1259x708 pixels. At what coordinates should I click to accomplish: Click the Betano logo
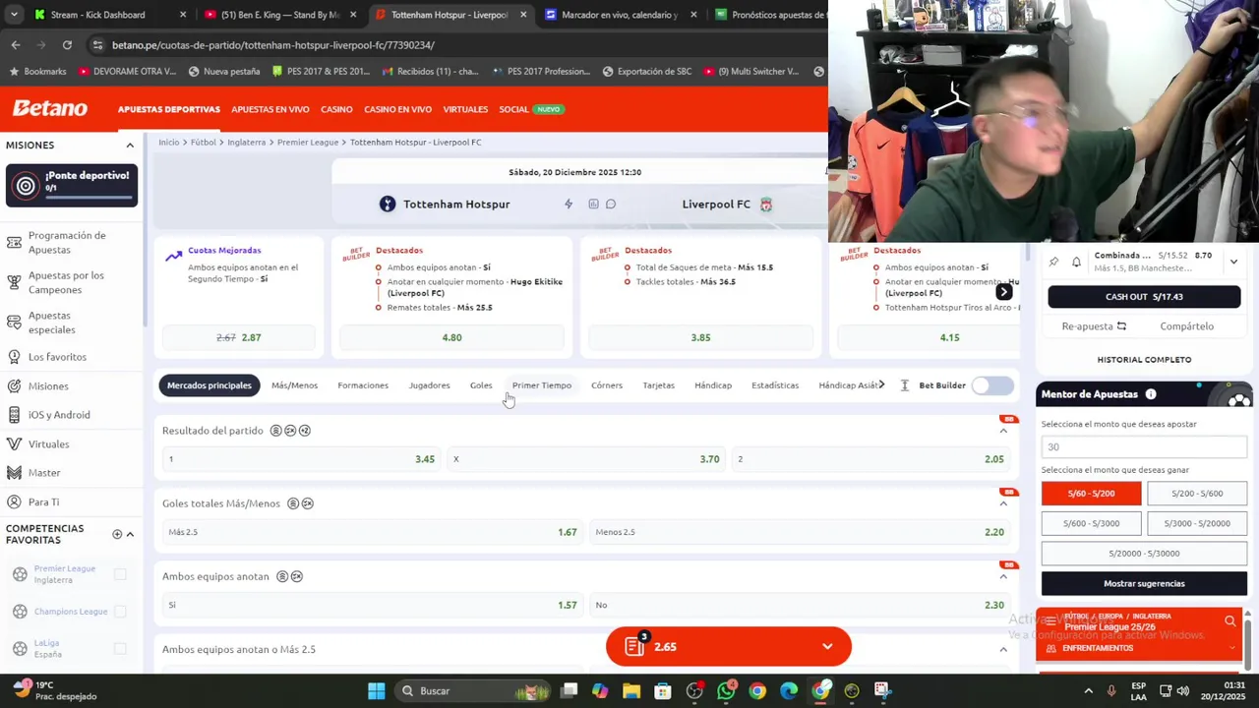[x=49, y=108]
